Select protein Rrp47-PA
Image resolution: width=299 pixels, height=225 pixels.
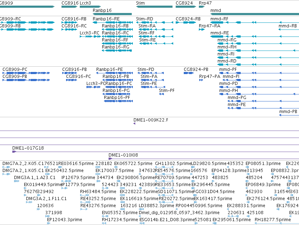201,80
